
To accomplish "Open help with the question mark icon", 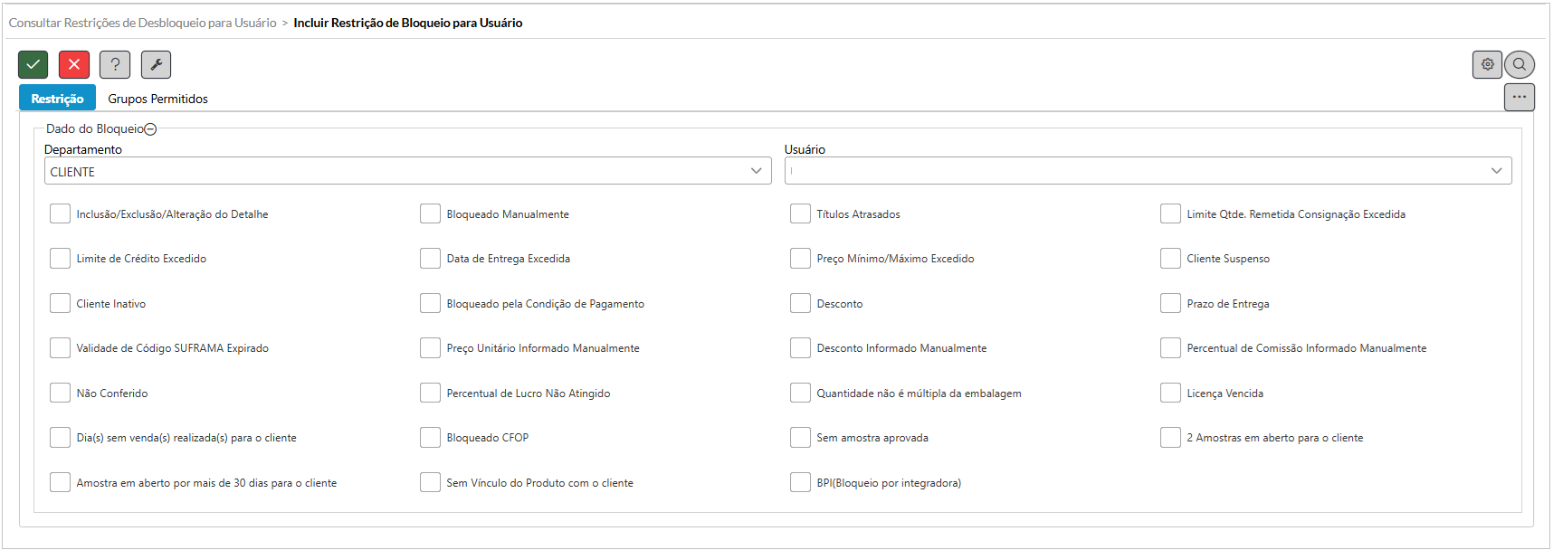I will tap(115, 64).
